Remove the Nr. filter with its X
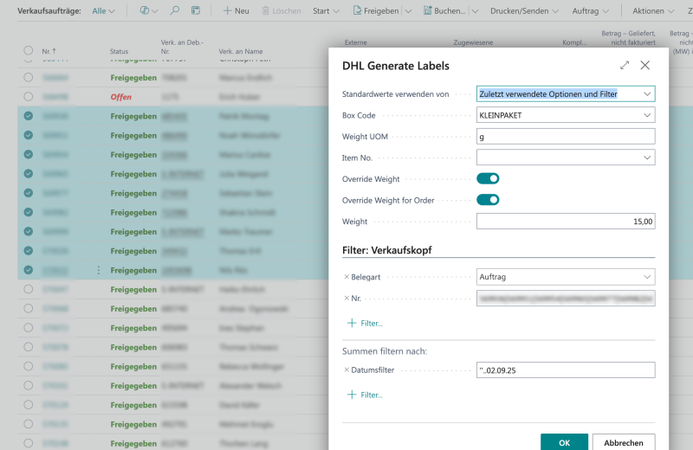The image size is (693, 450). 346,298
